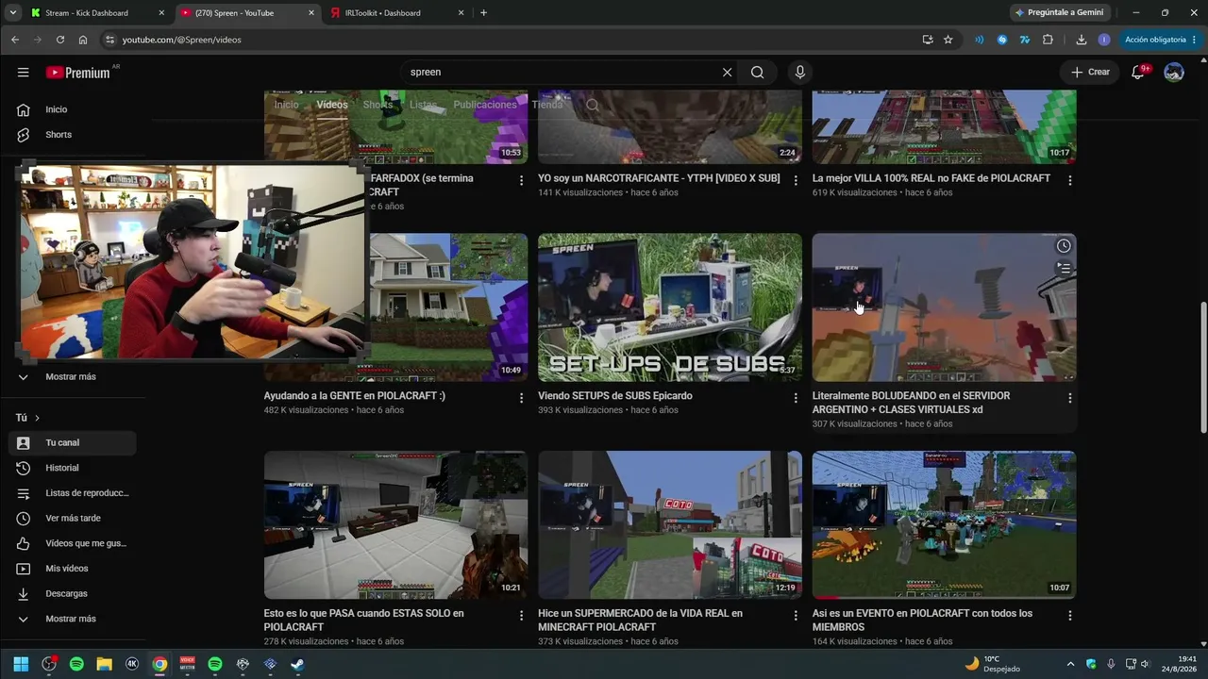Image resolution: width=1208 pixels, height=679 pixels.
Task: Play the SETUPS DE SUBS thumbnail
Action: click(x=670, y=307)
